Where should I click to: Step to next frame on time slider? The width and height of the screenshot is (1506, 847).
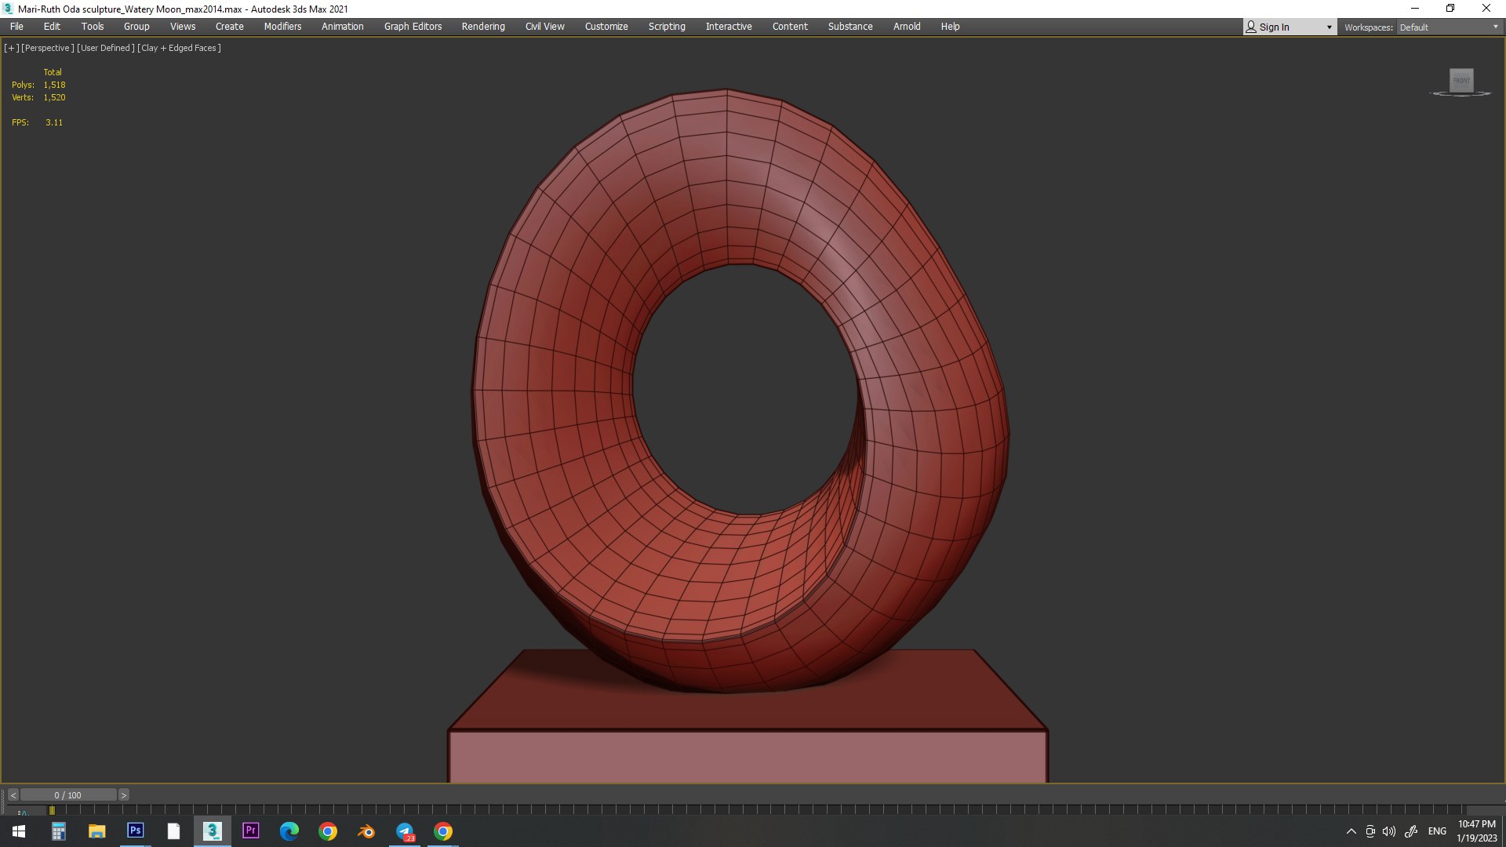click(x=123, y=795)
